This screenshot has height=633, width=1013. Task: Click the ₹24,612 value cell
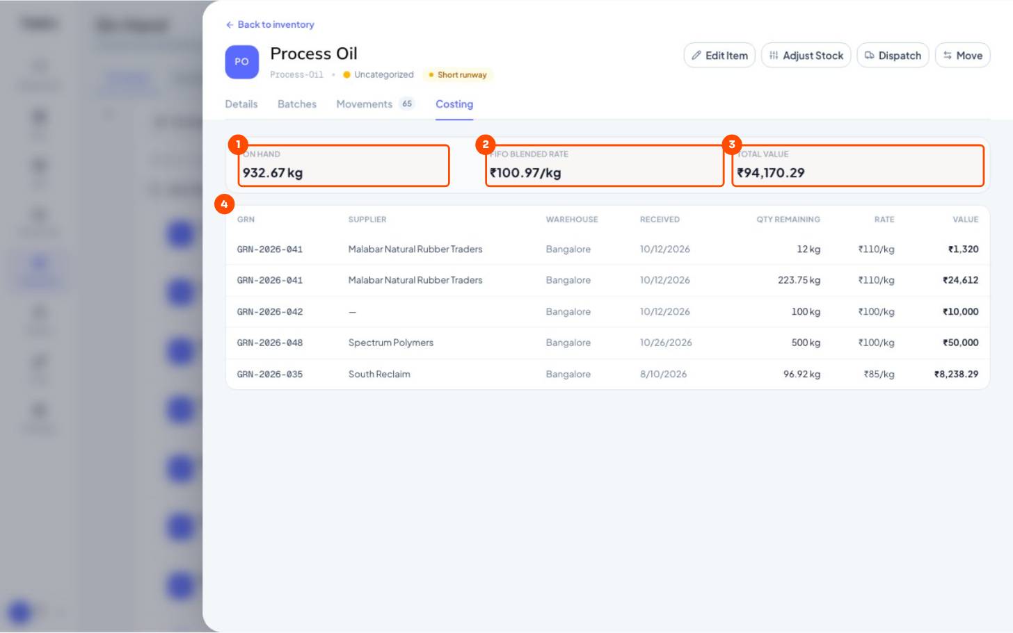coord(960,280)
